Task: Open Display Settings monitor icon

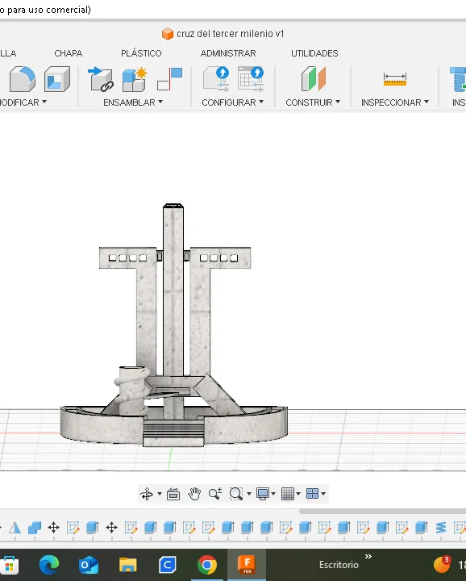Action: coord(263,494)
